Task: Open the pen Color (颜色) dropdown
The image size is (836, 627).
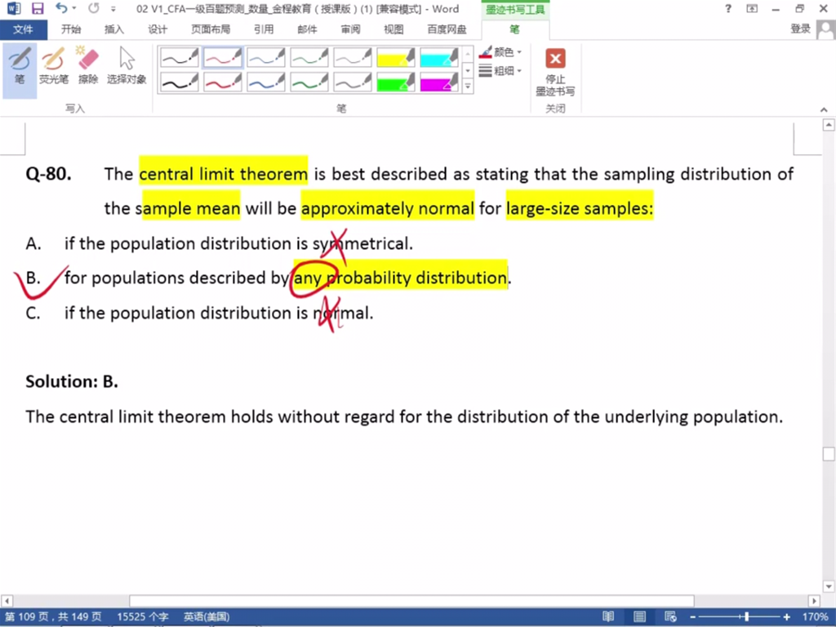Action: (x=501, y=52)
